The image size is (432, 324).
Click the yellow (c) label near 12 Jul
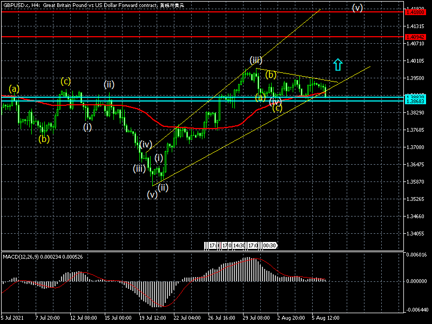(65, 81)
